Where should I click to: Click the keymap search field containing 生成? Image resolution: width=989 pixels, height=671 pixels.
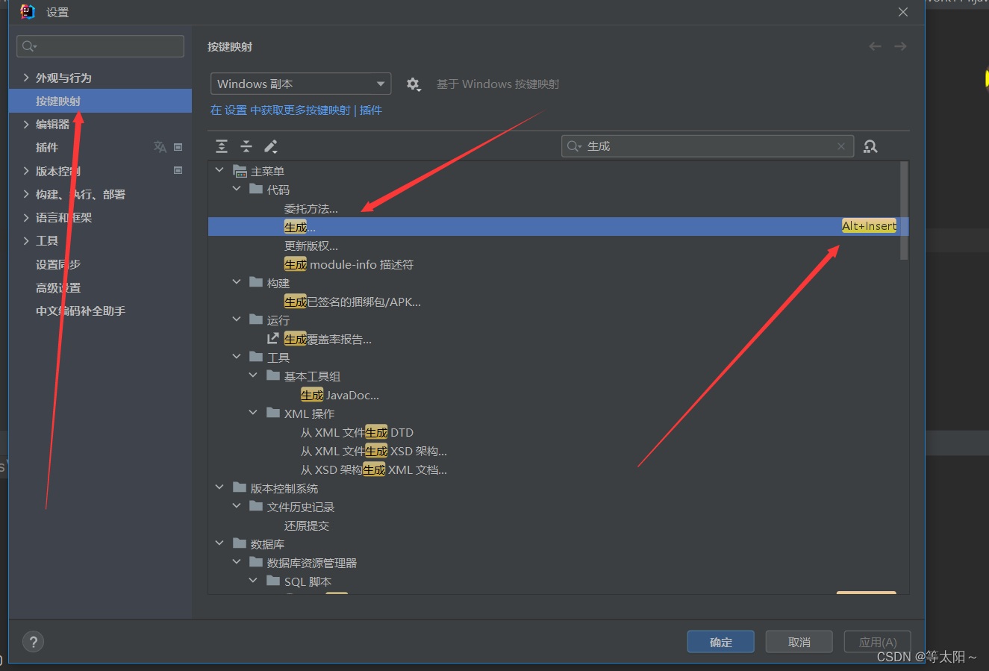coord(708,146)
